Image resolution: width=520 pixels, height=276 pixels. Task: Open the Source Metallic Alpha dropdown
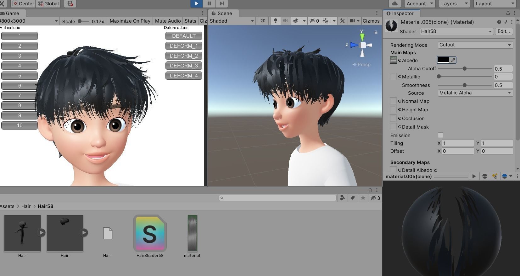coord(475,93)
